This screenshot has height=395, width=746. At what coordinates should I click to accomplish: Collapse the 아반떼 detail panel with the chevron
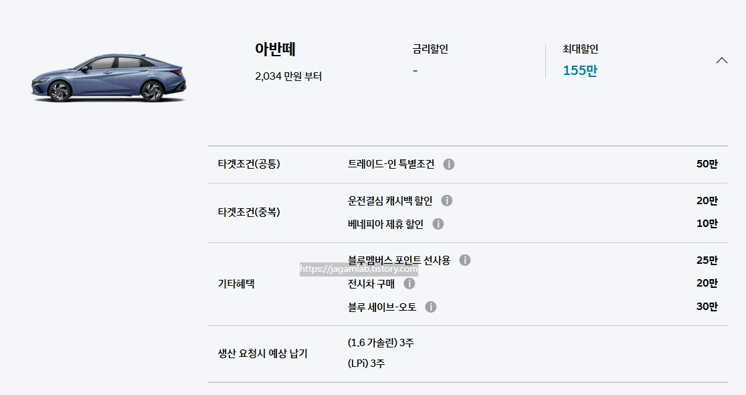(722, 60)
